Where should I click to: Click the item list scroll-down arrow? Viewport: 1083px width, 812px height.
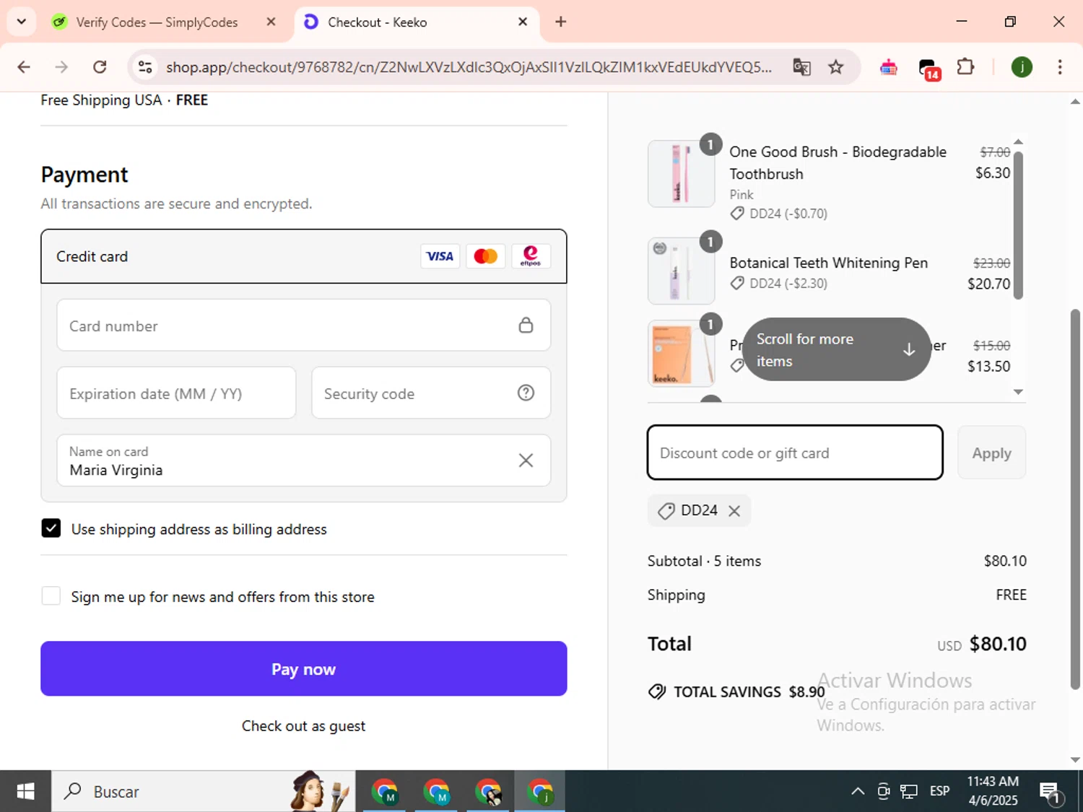click(x=1018, y=392)
